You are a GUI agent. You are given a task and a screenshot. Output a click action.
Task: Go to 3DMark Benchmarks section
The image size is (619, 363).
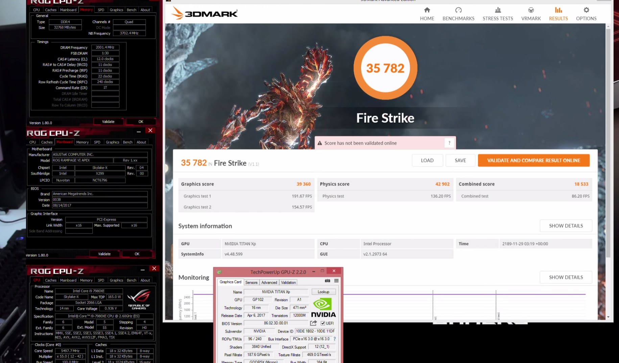click(x=458, y=14)
